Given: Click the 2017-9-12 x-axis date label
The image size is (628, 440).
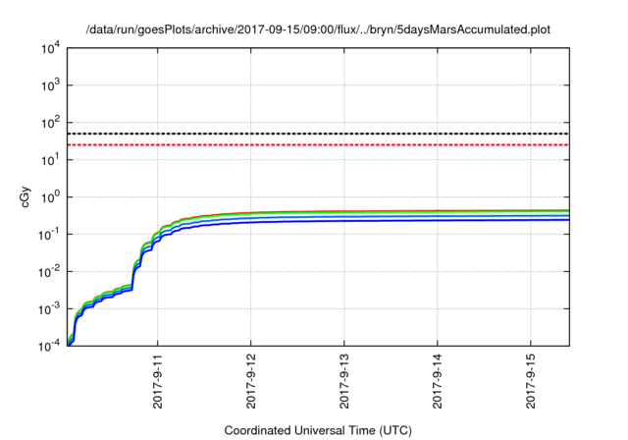Looking at the screenshot, I should (x=251, y=381).
